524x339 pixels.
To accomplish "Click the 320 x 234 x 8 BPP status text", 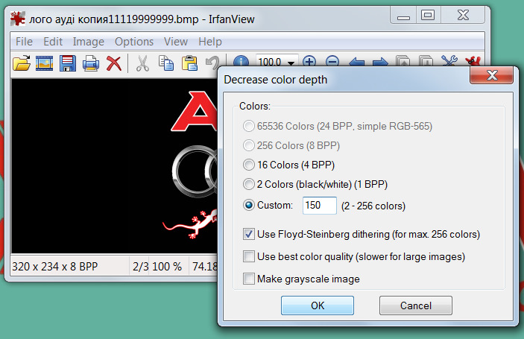I will click(55, 266).
